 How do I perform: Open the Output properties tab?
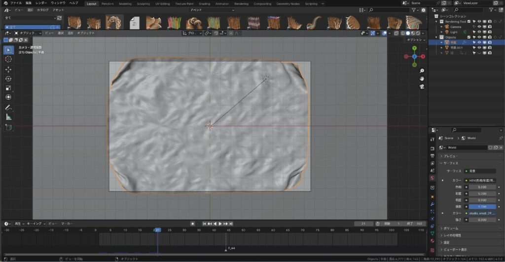coord(432,156)
